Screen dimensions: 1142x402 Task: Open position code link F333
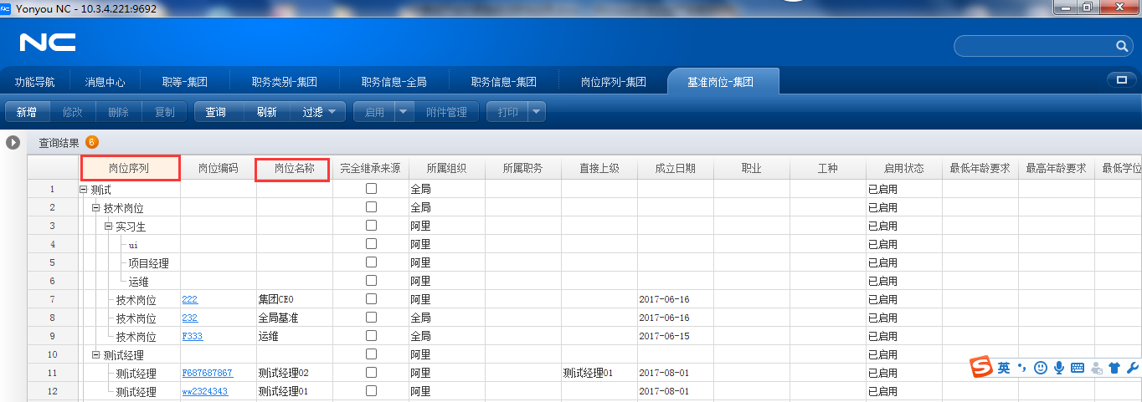(x=193, y=336)
